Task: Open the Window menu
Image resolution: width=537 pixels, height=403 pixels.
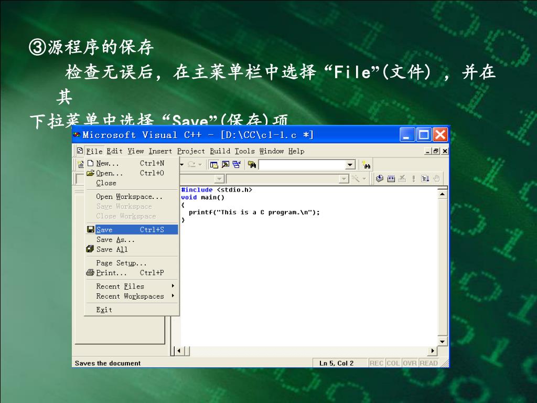Action: [x=271, y=151]
